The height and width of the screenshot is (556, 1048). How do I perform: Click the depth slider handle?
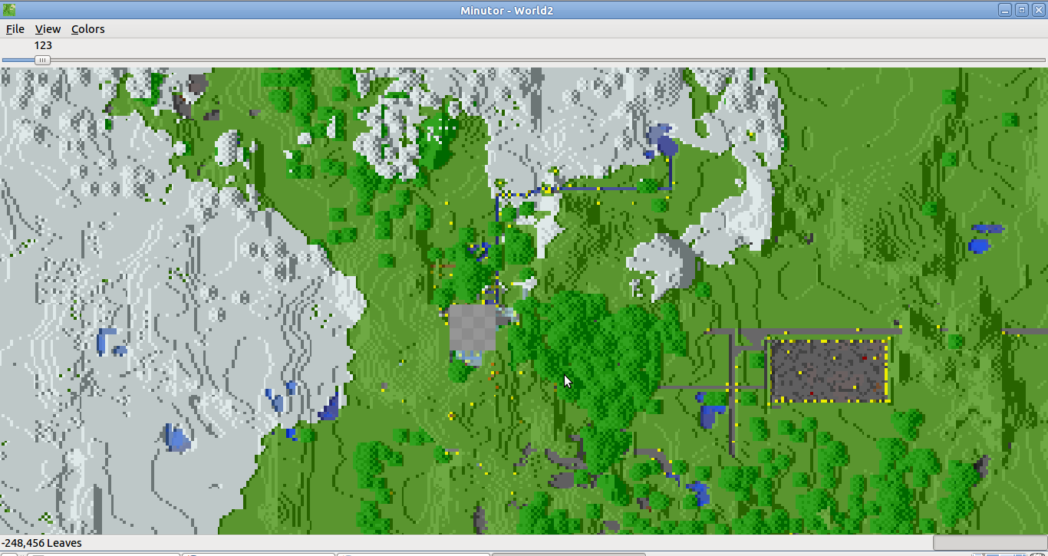(x=43, y=60)
